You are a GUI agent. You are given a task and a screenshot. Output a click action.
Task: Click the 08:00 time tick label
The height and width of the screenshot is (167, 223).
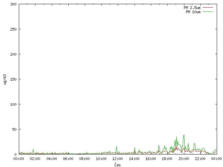tap(84, 159)
